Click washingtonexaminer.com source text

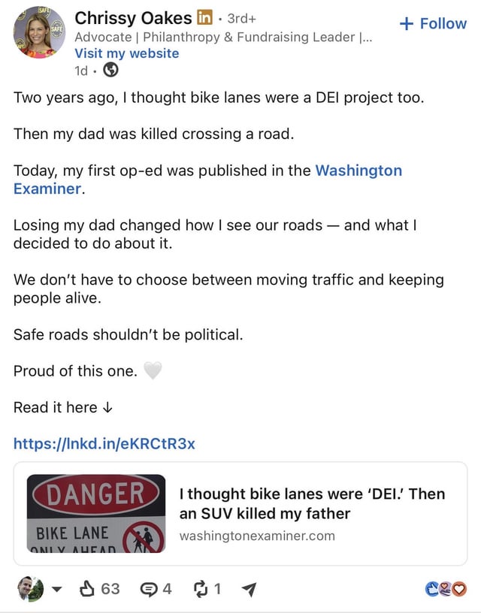pyautogui.click(x=257, y=536)
